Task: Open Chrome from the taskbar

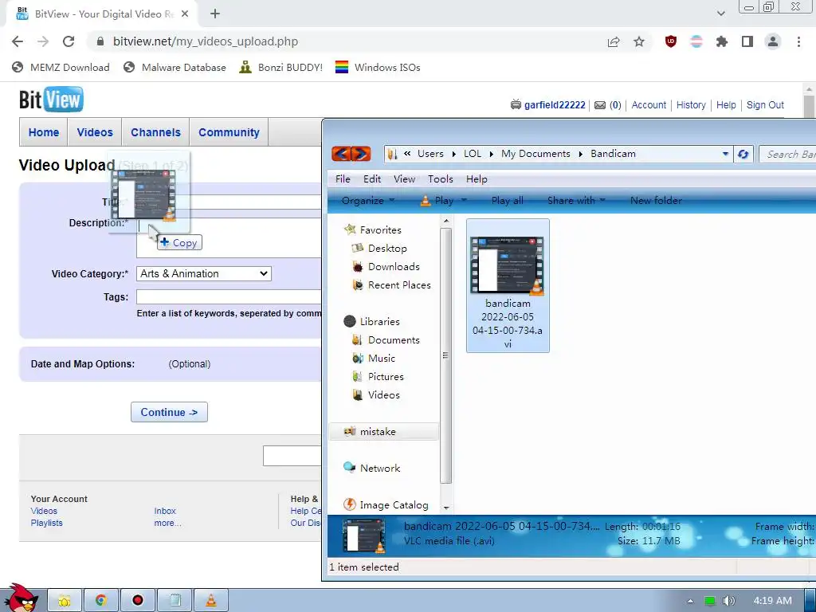Action: (x=101, y=600)
